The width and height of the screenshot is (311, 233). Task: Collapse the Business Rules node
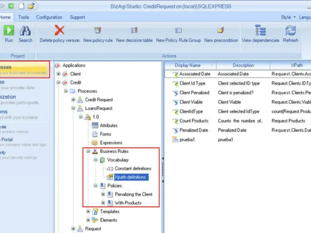tap(88, 151)
